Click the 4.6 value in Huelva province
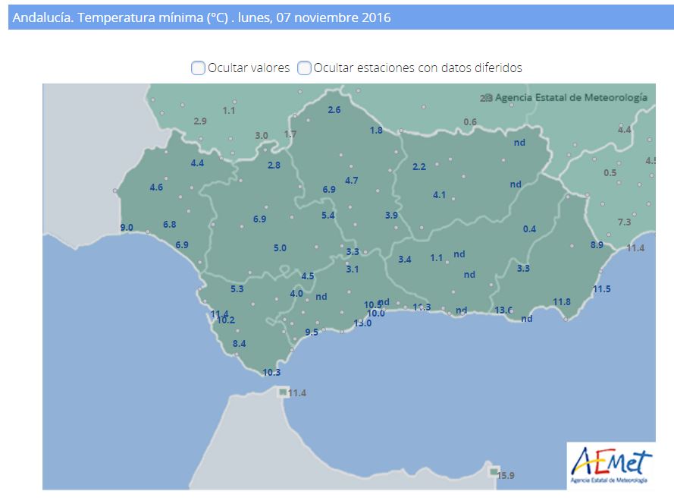Screen dimensions: 674x504 [x=156, y=187]
